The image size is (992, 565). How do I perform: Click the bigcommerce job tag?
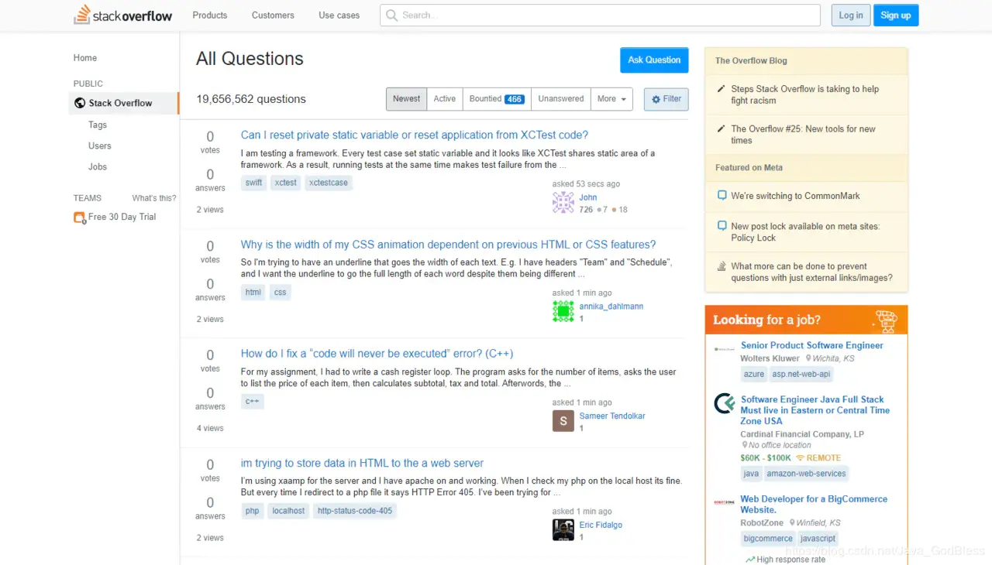coord(767,538)
